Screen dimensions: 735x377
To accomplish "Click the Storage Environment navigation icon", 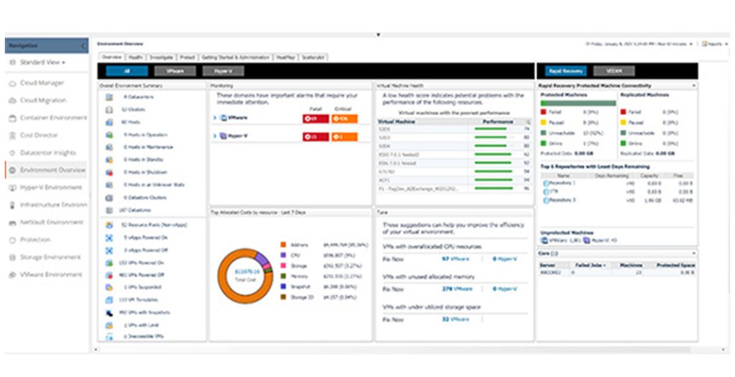I will (x=13, y=257).
